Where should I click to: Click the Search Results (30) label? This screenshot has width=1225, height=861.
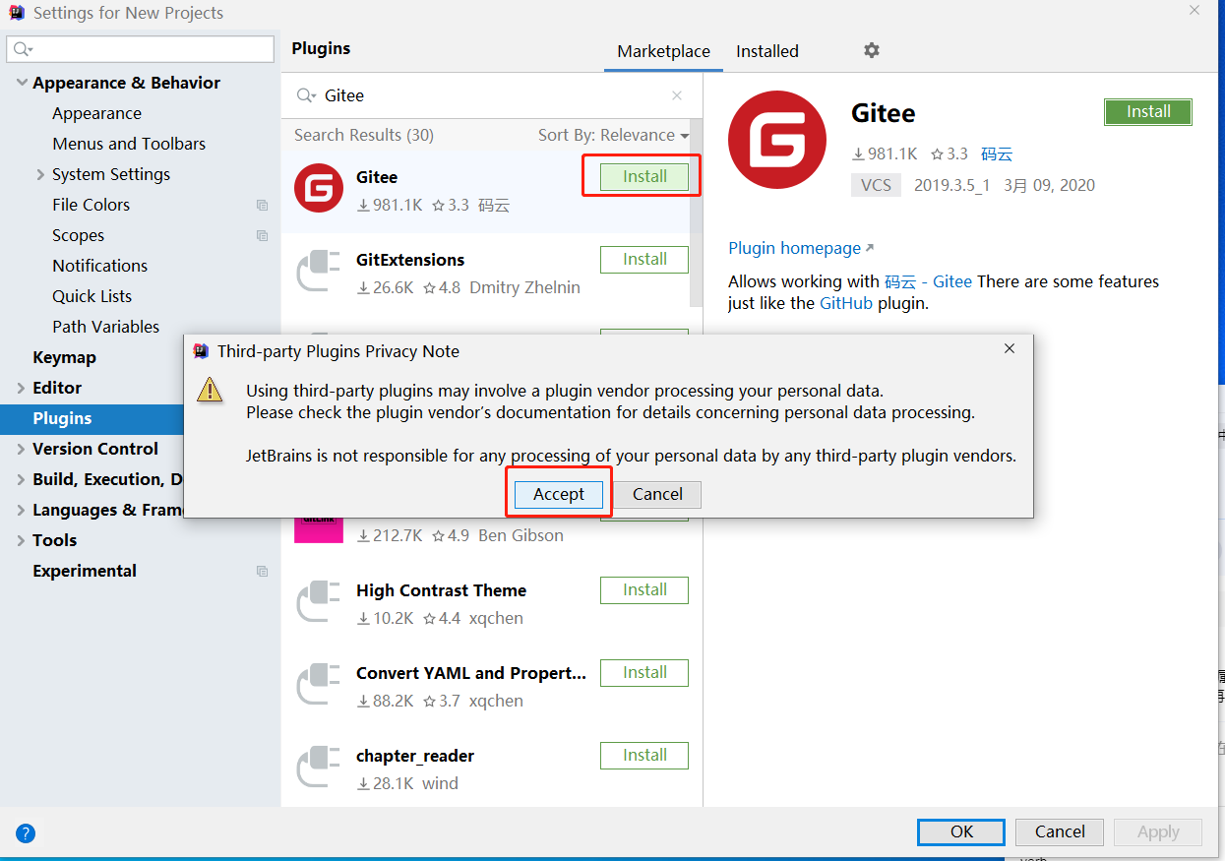click(x=364, y=135)
